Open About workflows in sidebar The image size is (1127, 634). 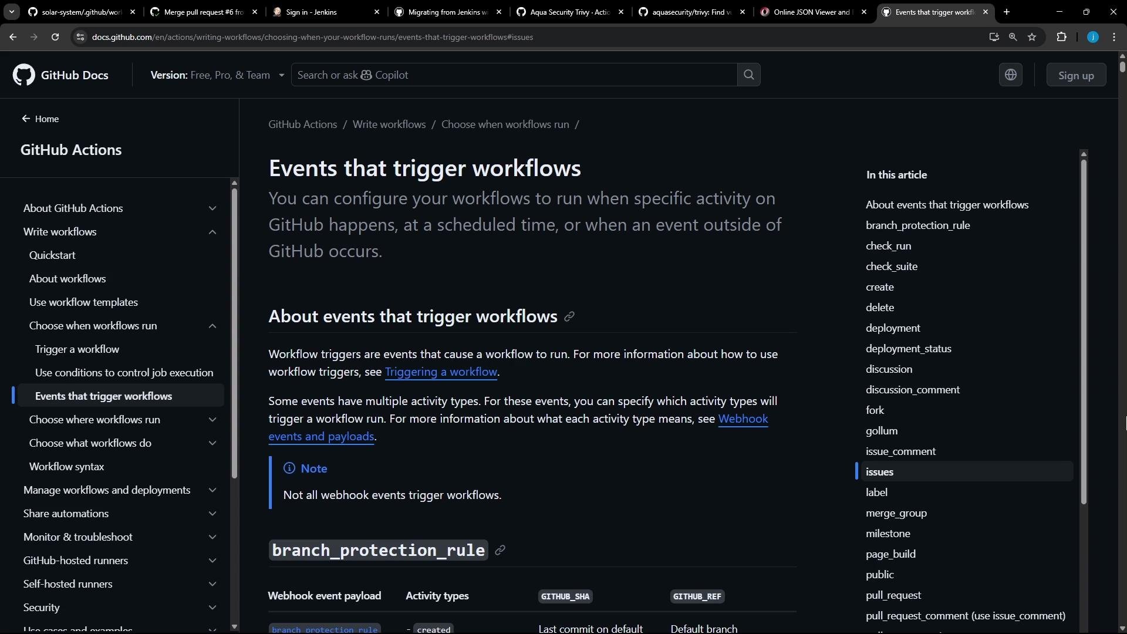pyautogui.click(x=68, y=279)
